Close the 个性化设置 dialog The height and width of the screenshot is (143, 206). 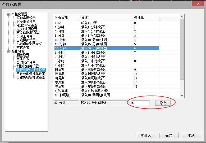(x=198, y=3)
